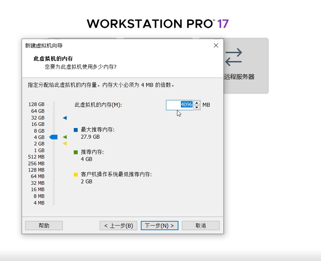Click the green legend square for 推荐内存
Image resolution: width=321 pixels, height=261 pixels.
coord(76,152)
